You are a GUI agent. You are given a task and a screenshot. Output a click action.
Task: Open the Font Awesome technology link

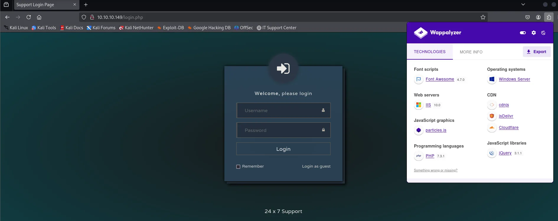click(440, 79)
